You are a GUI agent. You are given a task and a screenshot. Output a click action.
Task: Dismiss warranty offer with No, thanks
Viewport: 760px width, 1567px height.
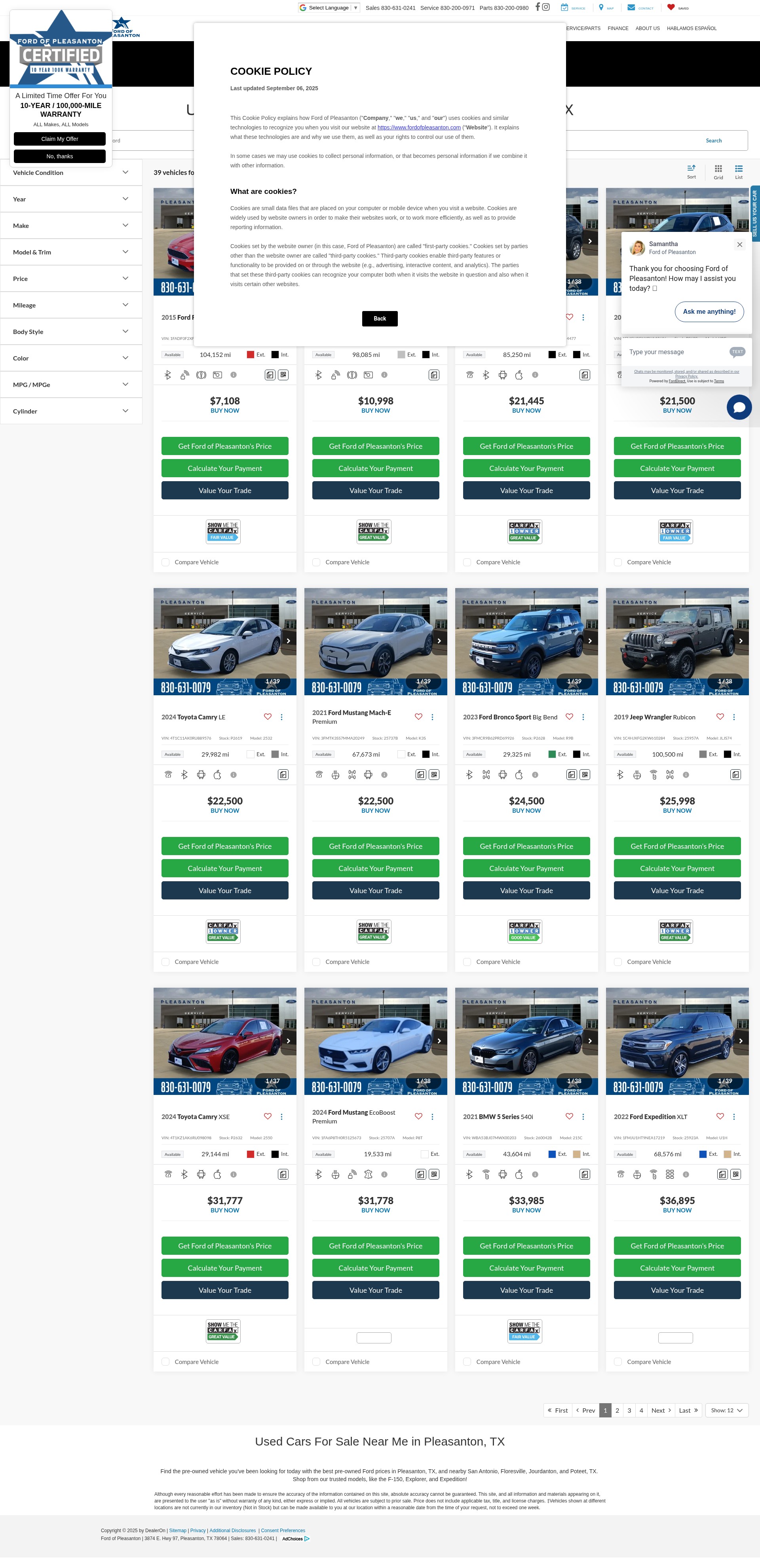(60, 156)
